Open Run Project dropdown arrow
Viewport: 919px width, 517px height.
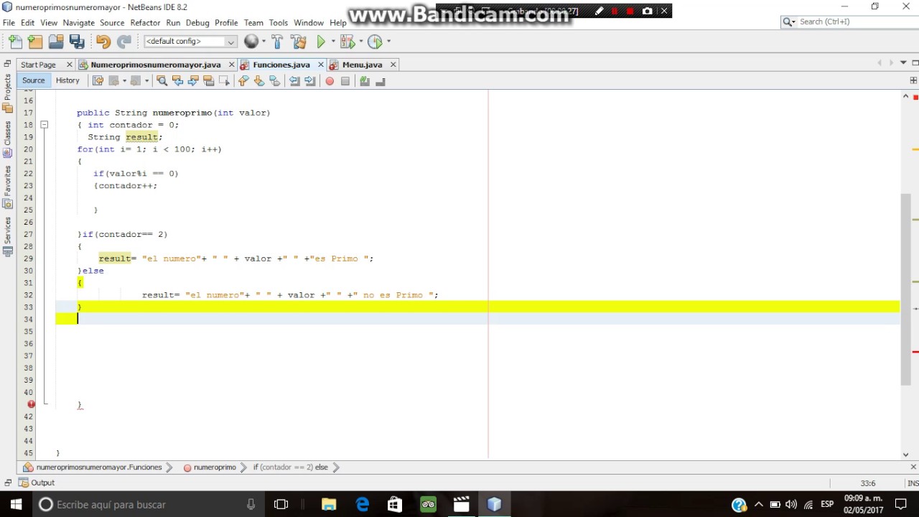pyautogui.click(x=333, y=42)
